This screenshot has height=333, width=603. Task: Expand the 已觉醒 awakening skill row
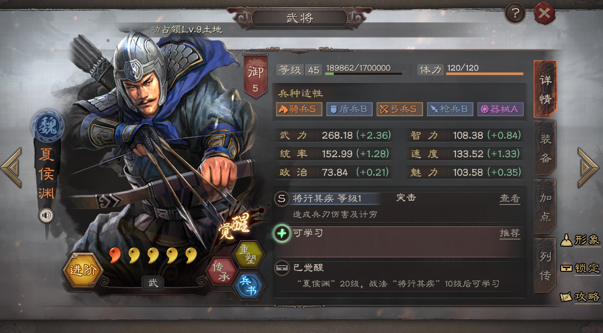[399, 276]
